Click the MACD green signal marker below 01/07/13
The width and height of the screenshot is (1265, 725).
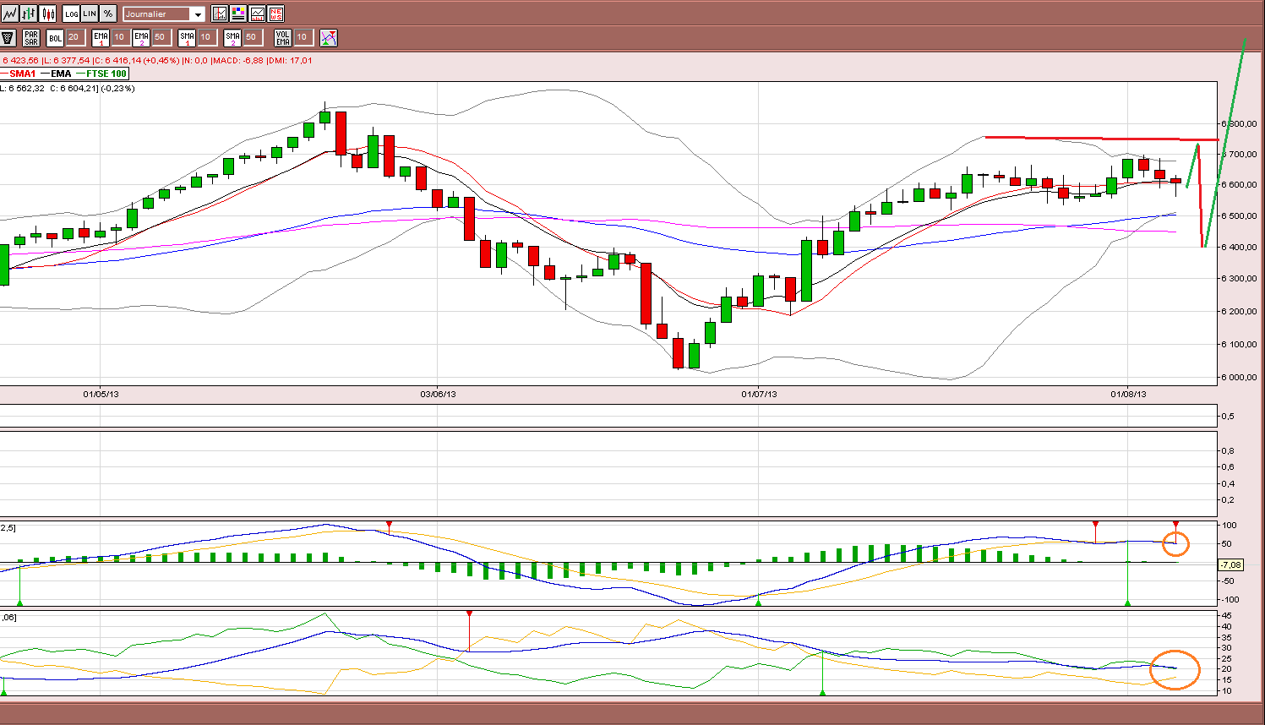[758, 602]
